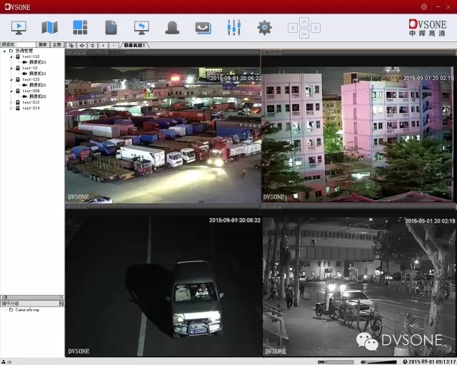Viewport: 457px width, 365px height.
Task: Open the log document icon
Action: [x=111, y=28]
